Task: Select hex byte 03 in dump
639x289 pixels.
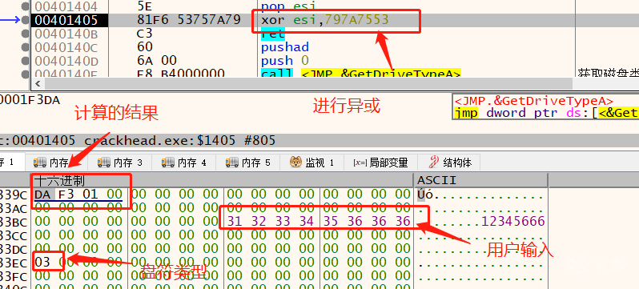Action: [x=42, y=262]
